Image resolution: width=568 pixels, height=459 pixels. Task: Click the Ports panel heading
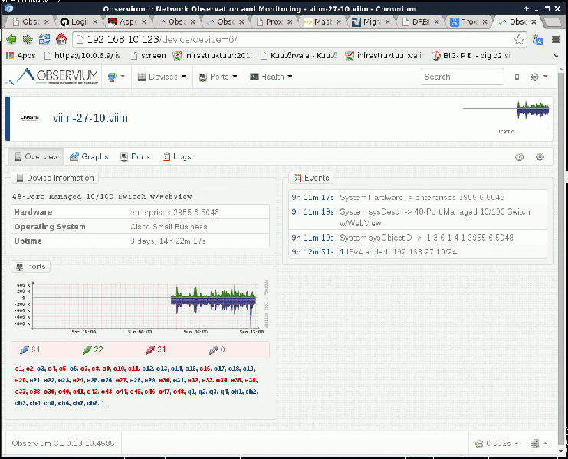click(x=31, y=267)
